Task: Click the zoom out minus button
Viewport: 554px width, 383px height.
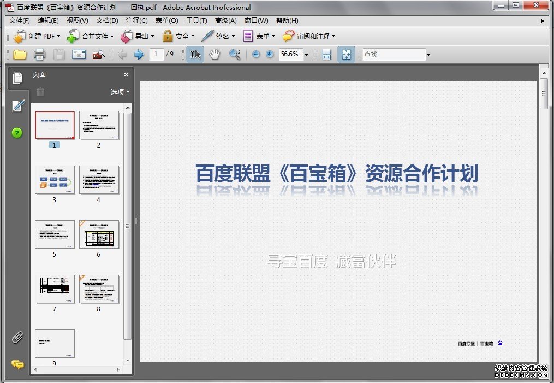Action: [256, 54]
